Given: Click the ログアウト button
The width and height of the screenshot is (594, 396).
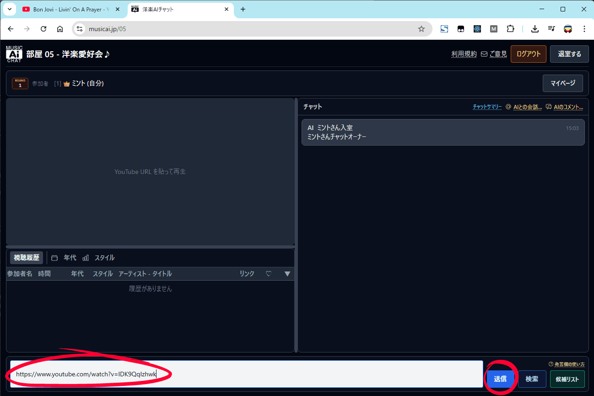Looking at the screenshot, I should [529, 54].
